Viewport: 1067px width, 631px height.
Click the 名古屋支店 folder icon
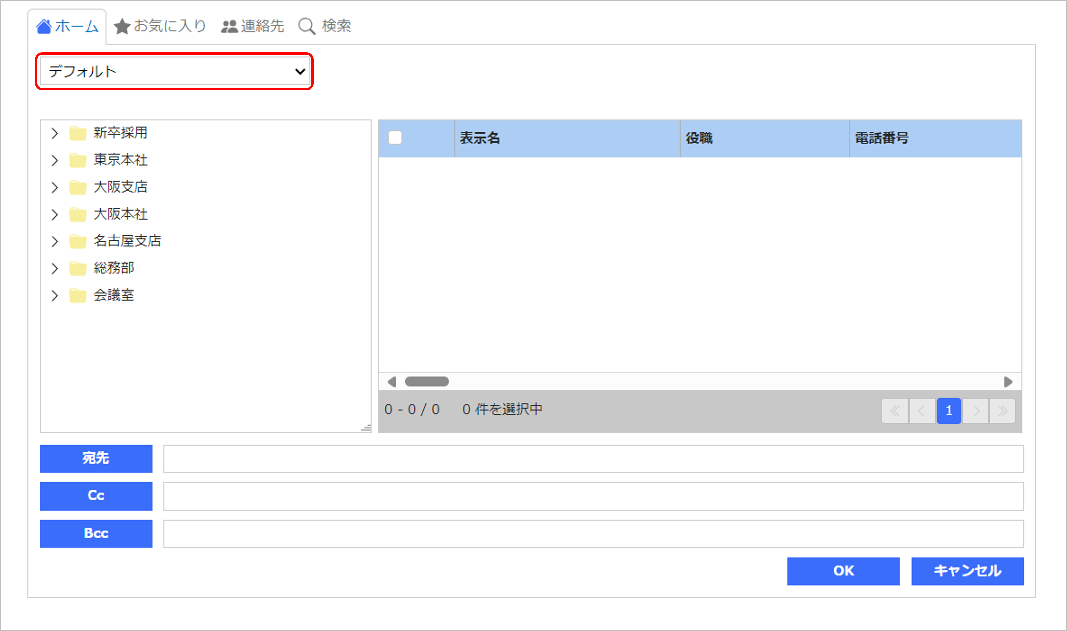78,241
